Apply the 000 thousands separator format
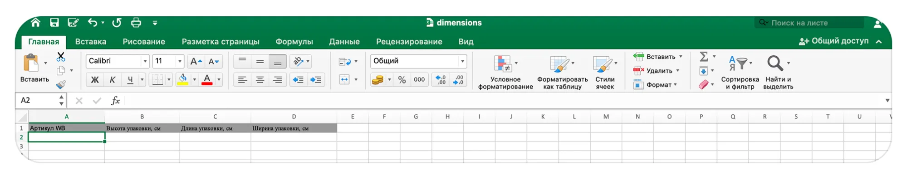This screenshot has width=907, height=181. point(419,80)
